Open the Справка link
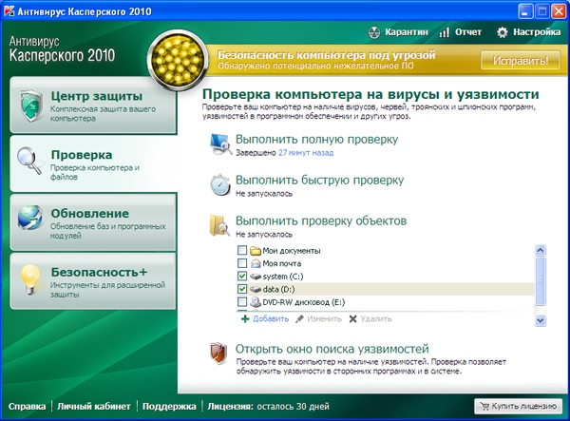The width and height of the screenshot is (570, 421). (27, 406)
